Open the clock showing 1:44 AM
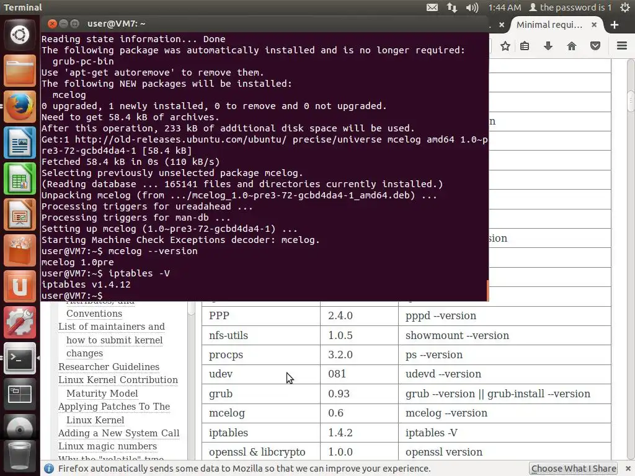This screenshot has width=635, height=476. pyautogui.click(x=504, y=7)
